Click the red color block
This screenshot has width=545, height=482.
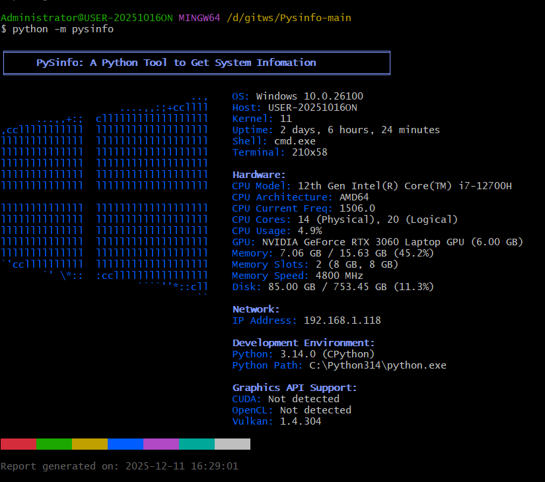pos(18,444)
